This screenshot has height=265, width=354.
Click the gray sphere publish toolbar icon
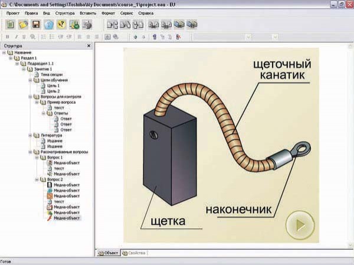[87, 25]
